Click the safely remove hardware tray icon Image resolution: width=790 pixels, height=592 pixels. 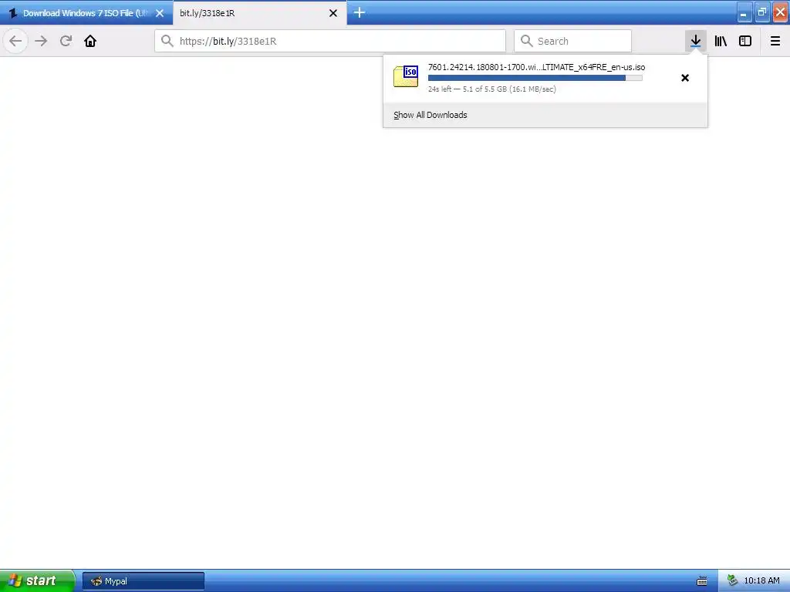click(x=732, y=580)
